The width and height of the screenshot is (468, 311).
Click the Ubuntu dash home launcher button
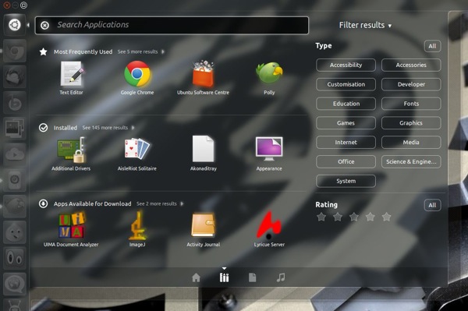(15, 25)
